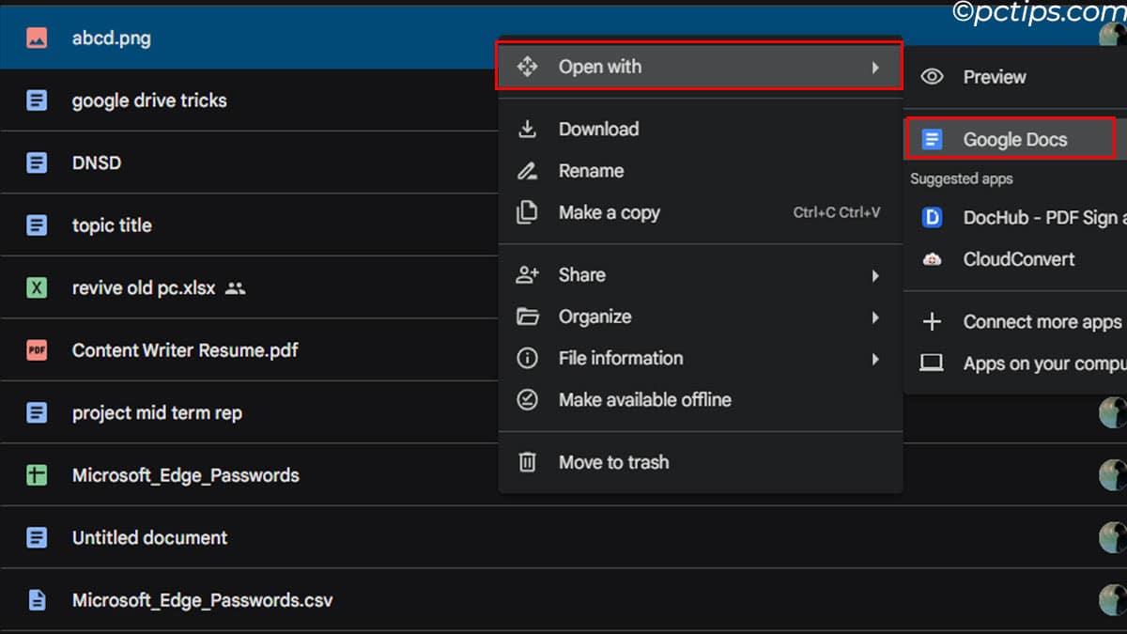Click the owner avatar on the project mid term rep row

pyautogui.click(x=1114, y=412)
